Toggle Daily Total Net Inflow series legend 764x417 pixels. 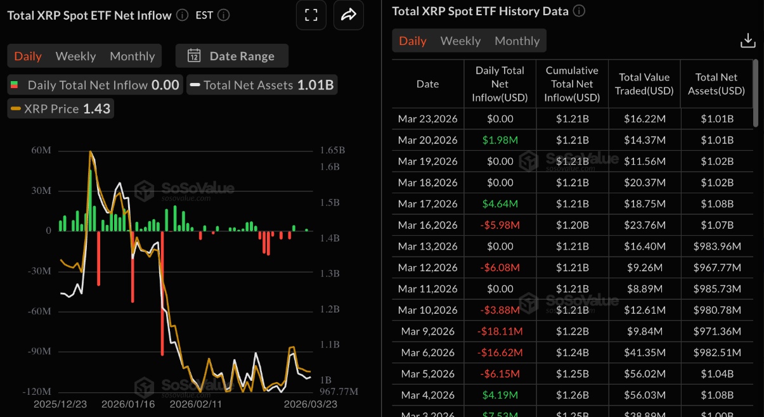95,85
